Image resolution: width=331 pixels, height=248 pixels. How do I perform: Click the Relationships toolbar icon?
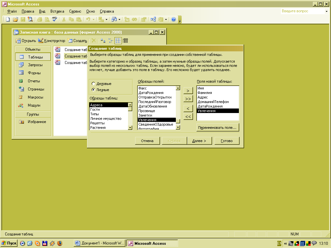tap(153, 19)
